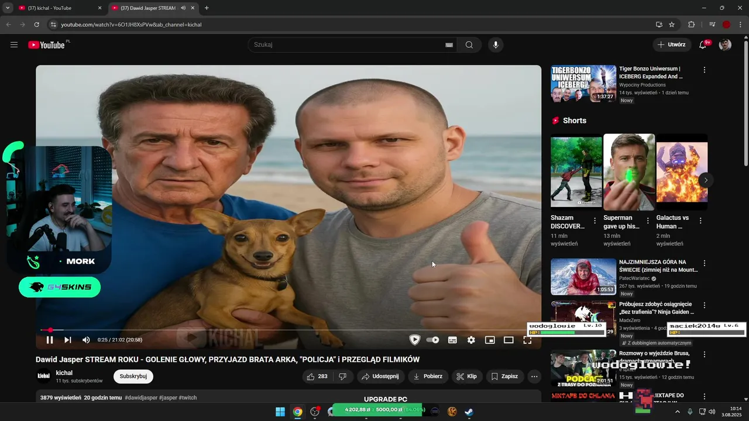This screenshot has width=749, height=421.
Task: Pause the video
Action: tap(50, 340)
